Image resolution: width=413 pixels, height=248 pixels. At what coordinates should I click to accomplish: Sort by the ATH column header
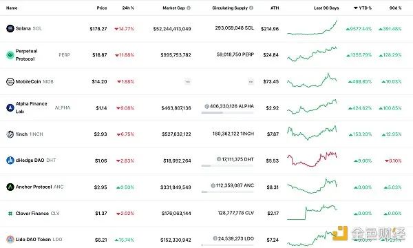coord(275,8)
